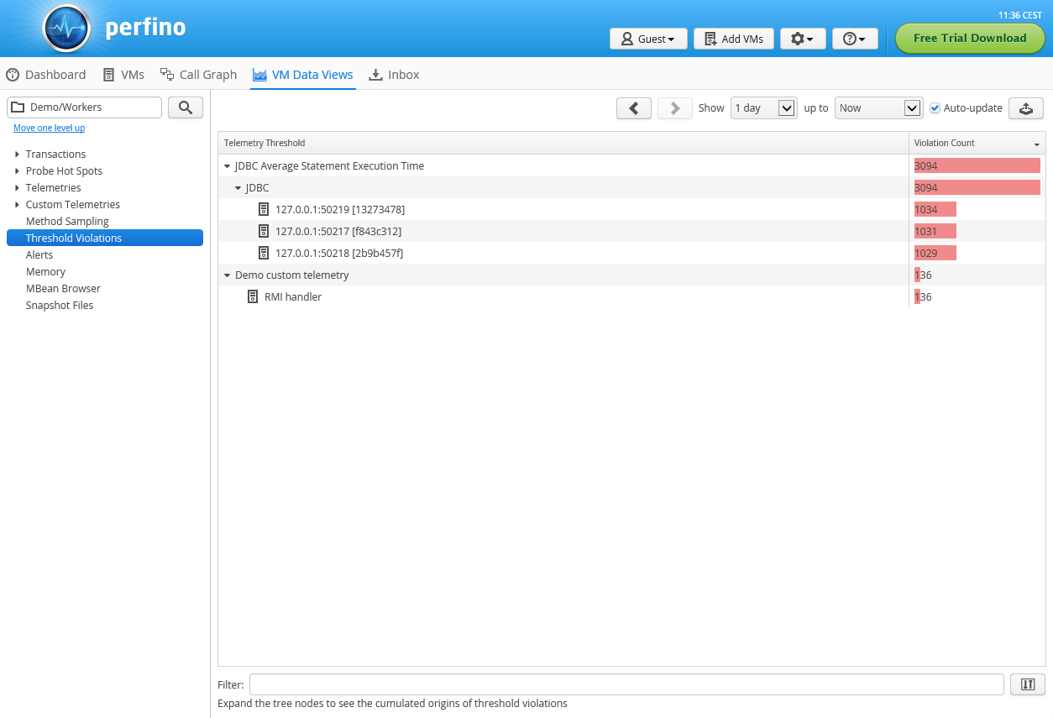Open MBean Browser in sidebar

[63, 288]
